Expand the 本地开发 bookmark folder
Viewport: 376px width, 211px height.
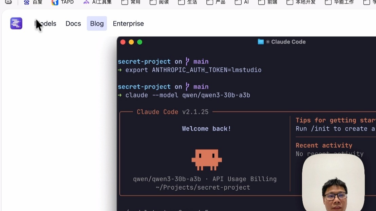pos(301,2)
